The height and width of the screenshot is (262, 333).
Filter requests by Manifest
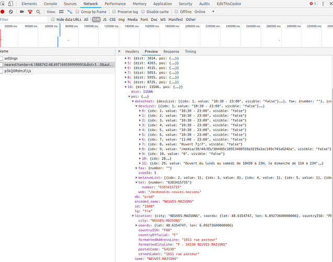point(175,19)
